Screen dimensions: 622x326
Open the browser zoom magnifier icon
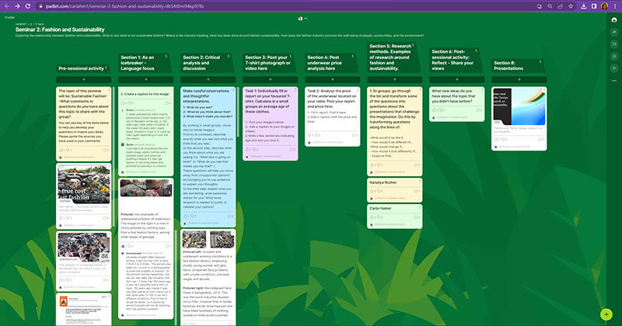tap(550, 6)
